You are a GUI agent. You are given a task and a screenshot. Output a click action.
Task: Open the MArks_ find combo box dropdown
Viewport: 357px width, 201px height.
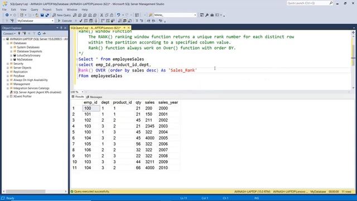coord(195,15)
